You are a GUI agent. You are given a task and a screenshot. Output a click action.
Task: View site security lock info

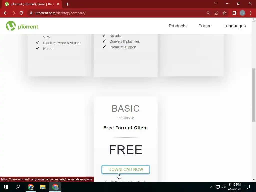coord(31,13)
